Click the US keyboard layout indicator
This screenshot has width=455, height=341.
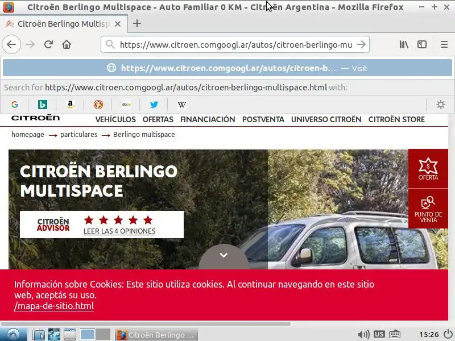tap(379, 334)
